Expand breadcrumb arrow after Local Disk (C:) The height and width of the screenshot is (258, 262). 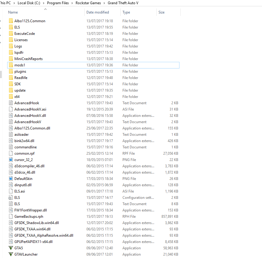coord(44,3)
